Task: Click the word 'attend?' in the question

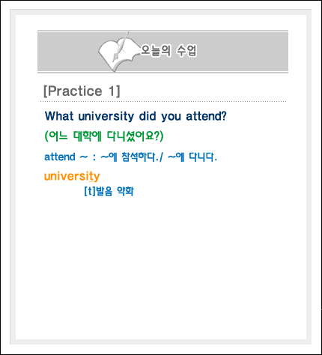Action: pyautogui.click(x=206, y=116)
